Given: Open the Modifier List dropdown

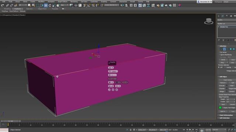Looking at the screenshot, I should 226,23.
